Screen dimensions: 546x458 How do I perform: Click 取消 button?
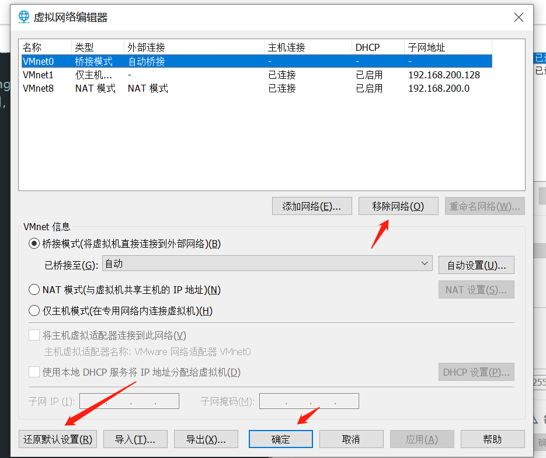[x=352, y=439]
